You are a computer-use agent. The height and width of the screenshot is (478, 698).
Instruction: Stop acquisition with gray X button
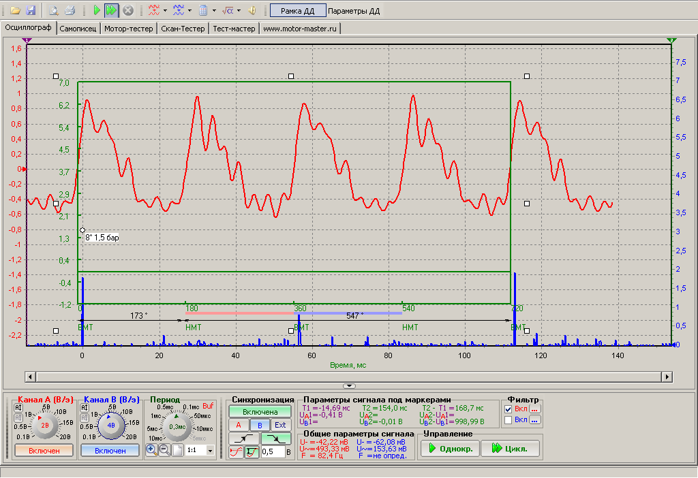(127, 10)
